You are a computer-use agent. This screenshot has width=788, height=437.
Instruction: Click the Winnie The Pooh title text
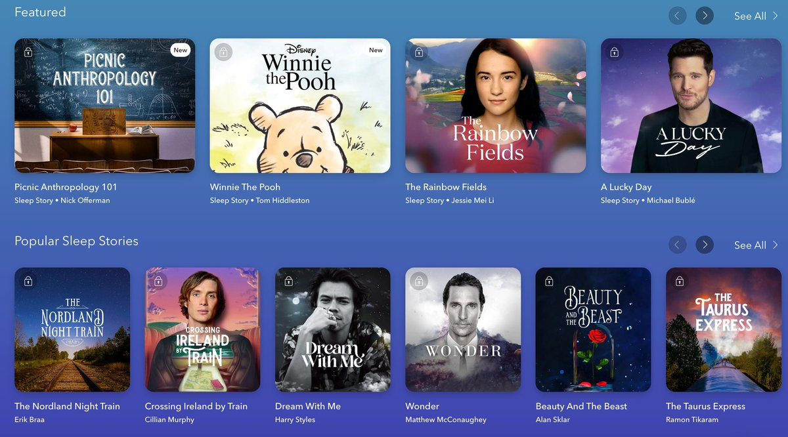(245, 187)
